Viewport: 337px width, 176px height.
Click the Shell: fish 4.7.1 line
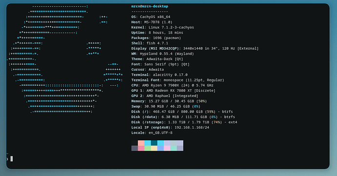[x=150, y=43]
